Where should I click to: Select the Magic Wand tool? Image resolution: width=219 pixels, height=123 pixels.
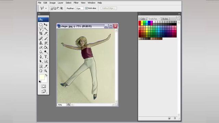tap(46, 29)
